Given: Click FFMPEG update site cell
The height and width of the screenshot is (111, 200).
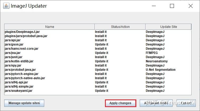Looking at the screenshot, I should 152,53.
